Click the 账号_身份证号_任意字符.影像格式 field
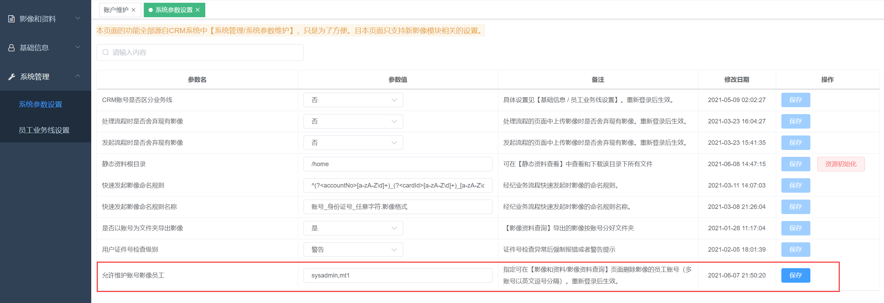This screenshot has width=884, height=303. [398, 207]
